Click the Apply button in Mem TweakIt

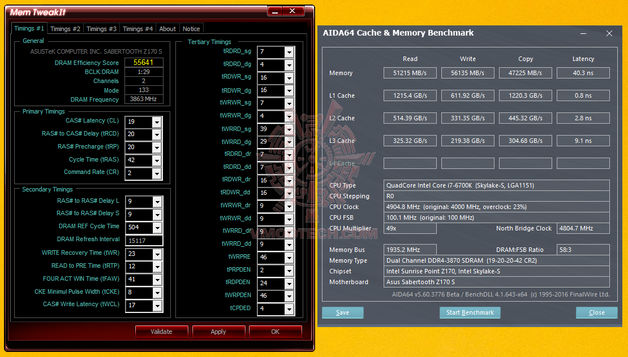[x=218, y=332]
